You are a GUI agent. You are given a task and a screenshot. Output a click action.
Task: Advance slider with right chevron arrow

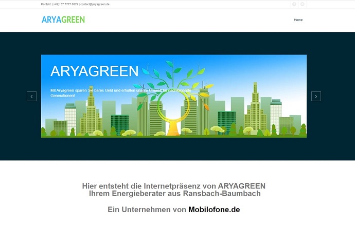(316, 96)
